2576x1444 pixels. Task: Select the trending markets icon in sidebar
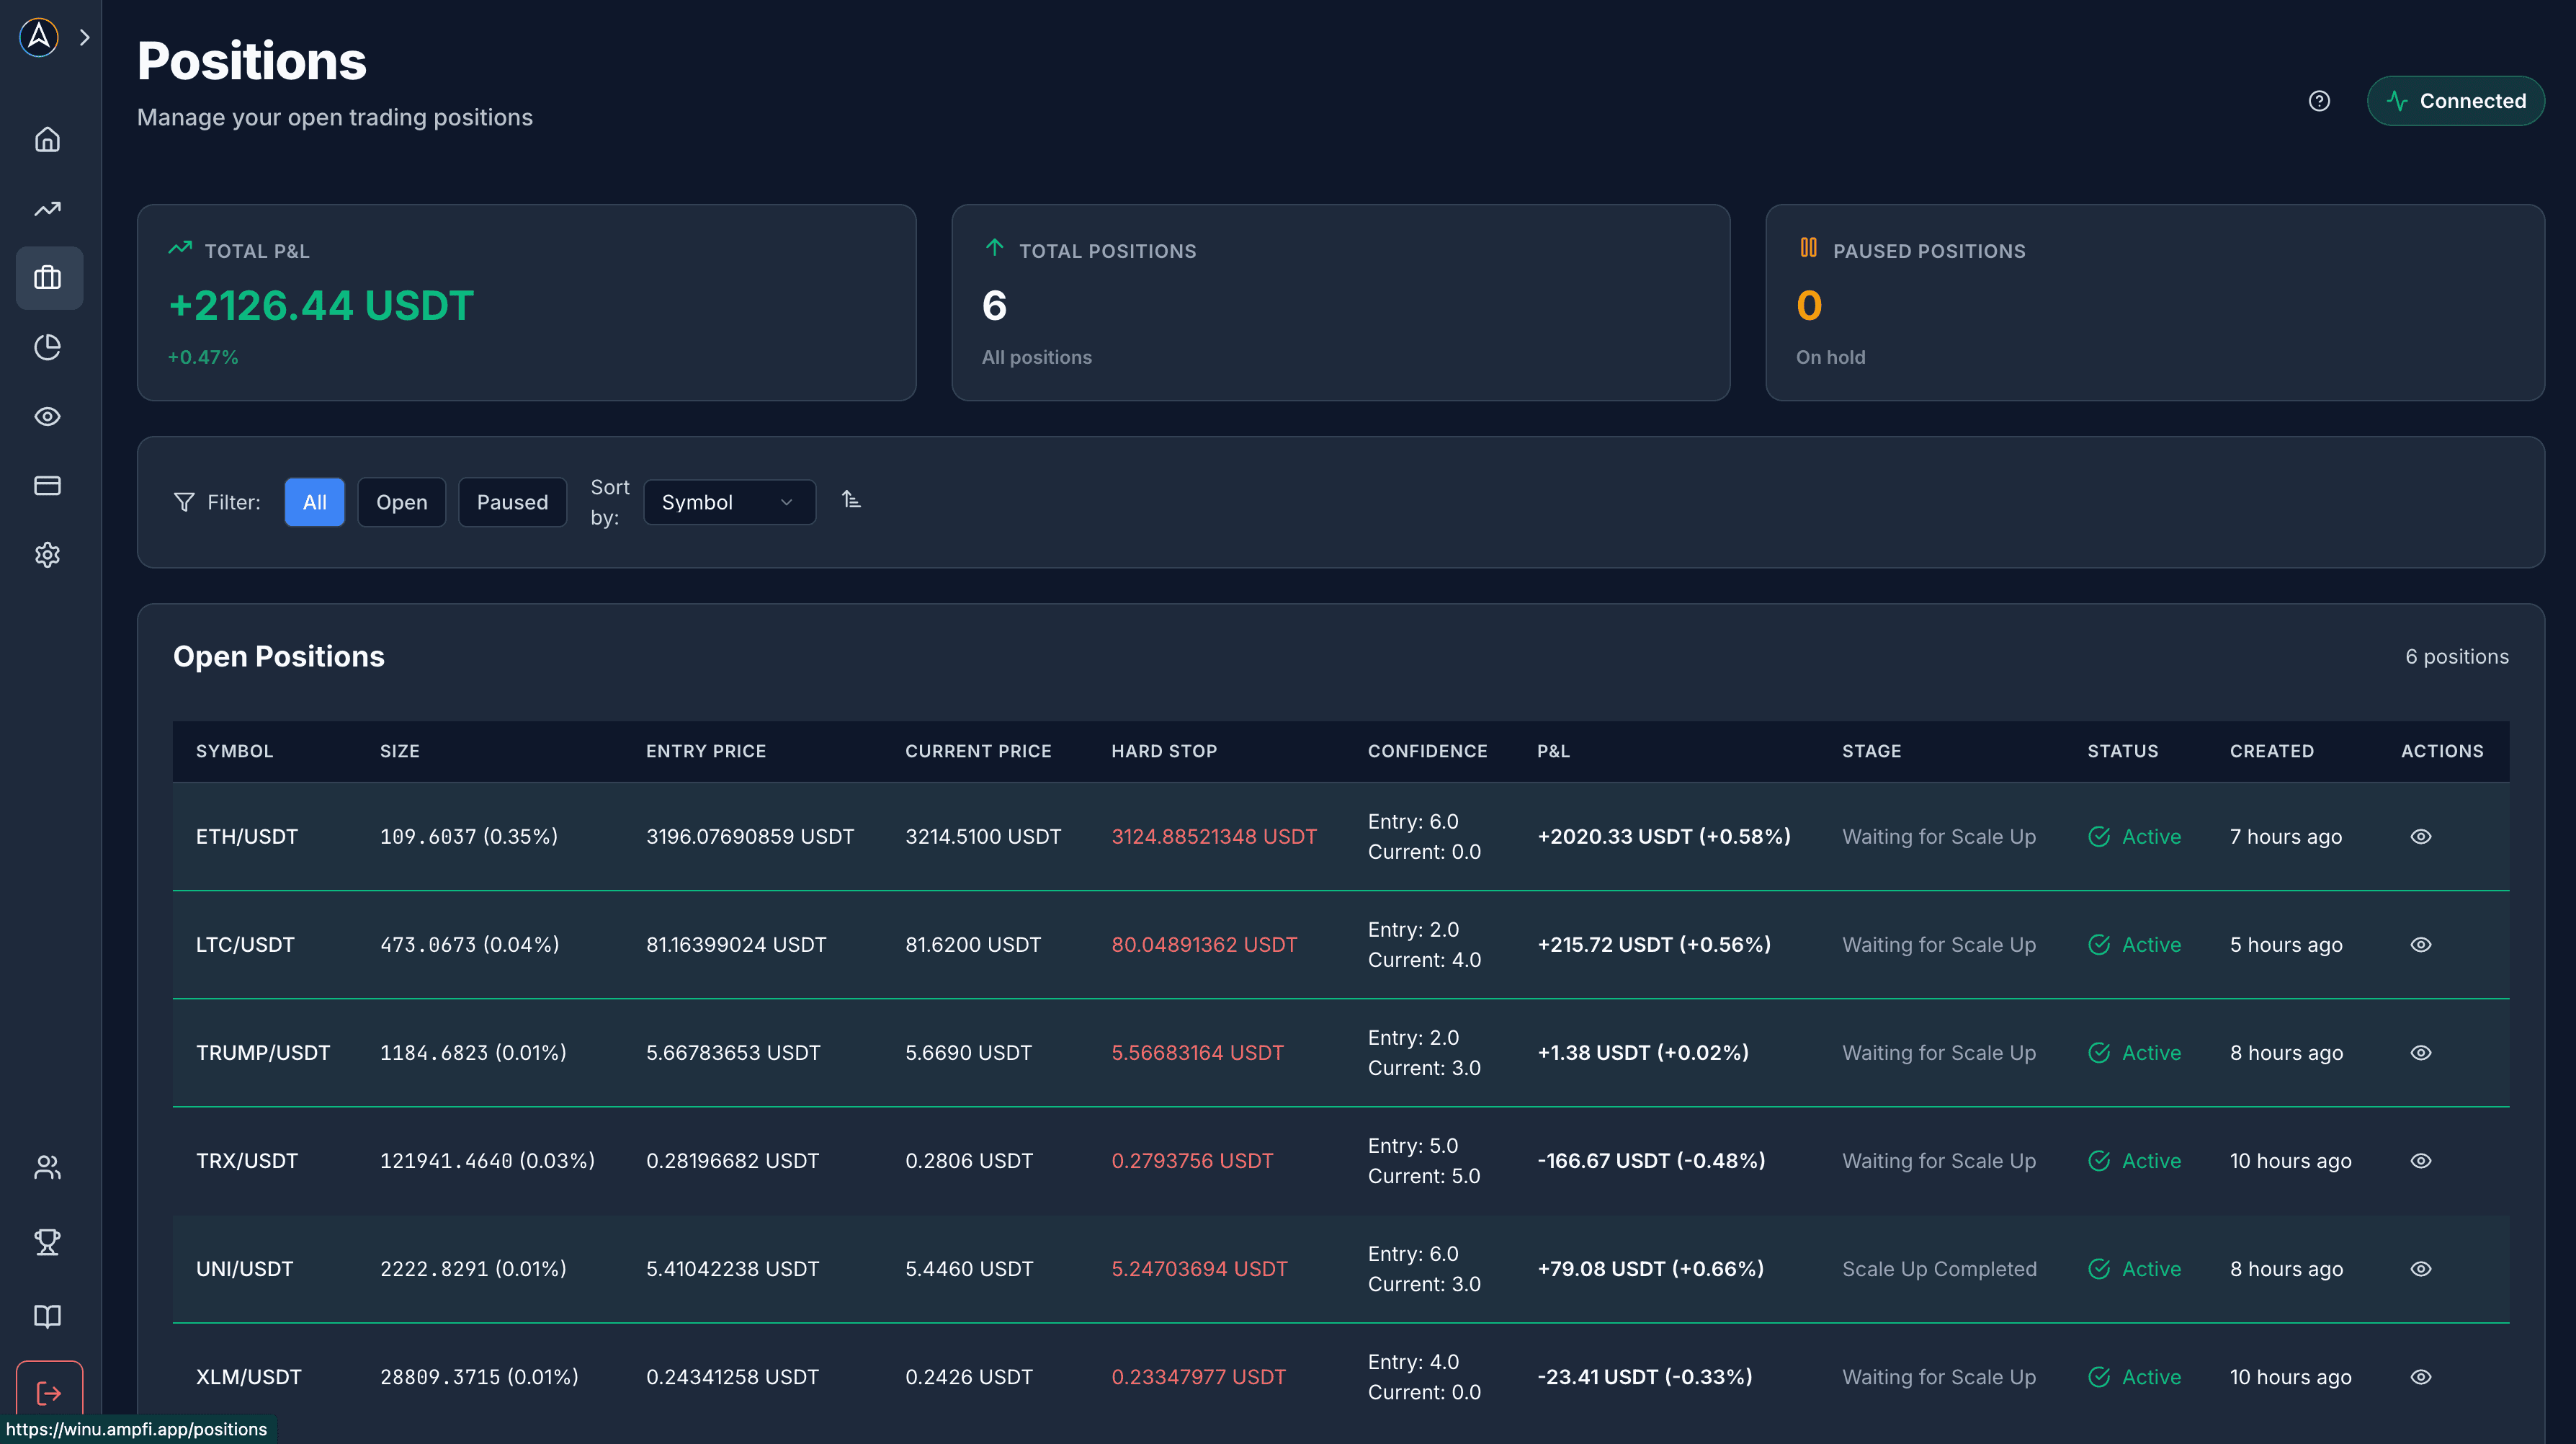coord(48,208)
